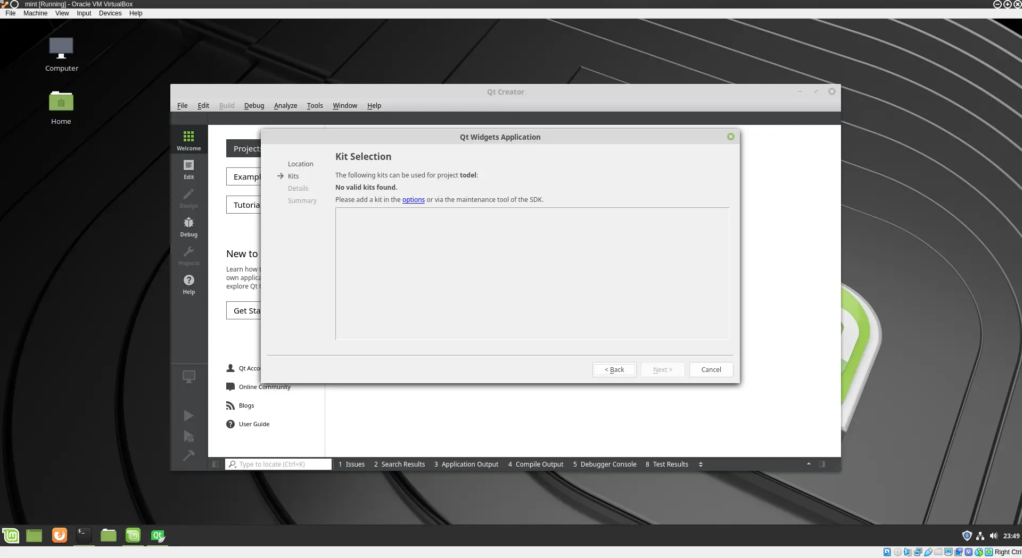Image resolution: width=1022 pixels, height=558 pixels.
Task: Open the Help menu in Qt Creator
Action: point(374,106)
